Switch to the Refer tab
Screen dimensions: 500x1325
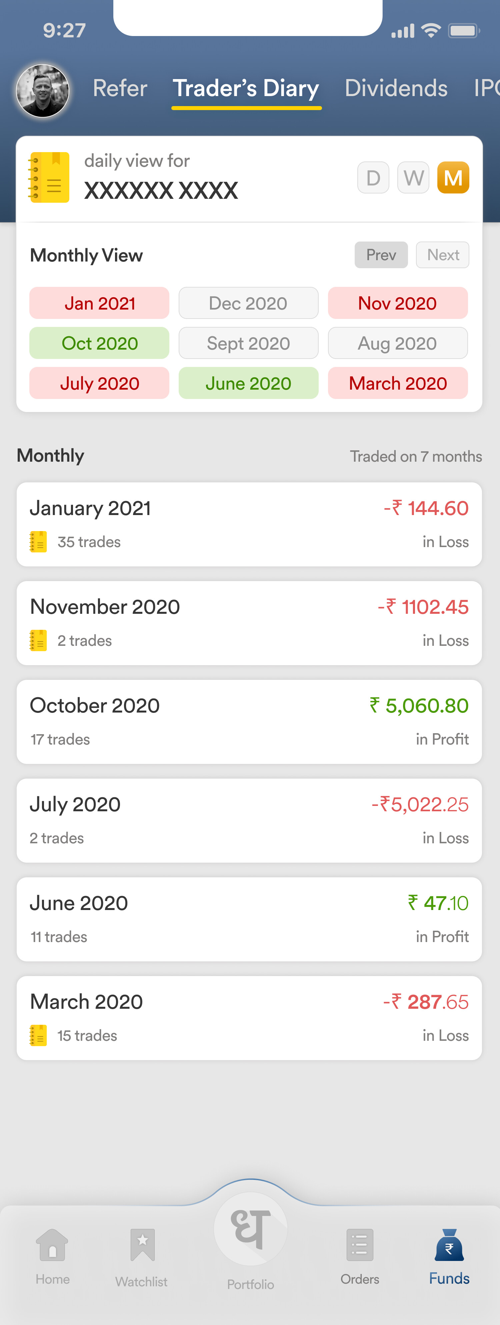[x=120, y=88]
